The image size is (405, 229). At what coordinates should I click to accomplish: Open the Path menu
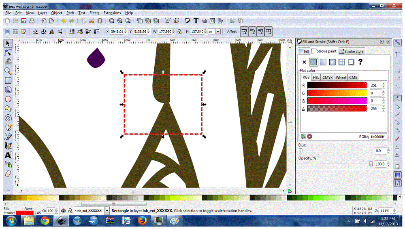[70, 13]
